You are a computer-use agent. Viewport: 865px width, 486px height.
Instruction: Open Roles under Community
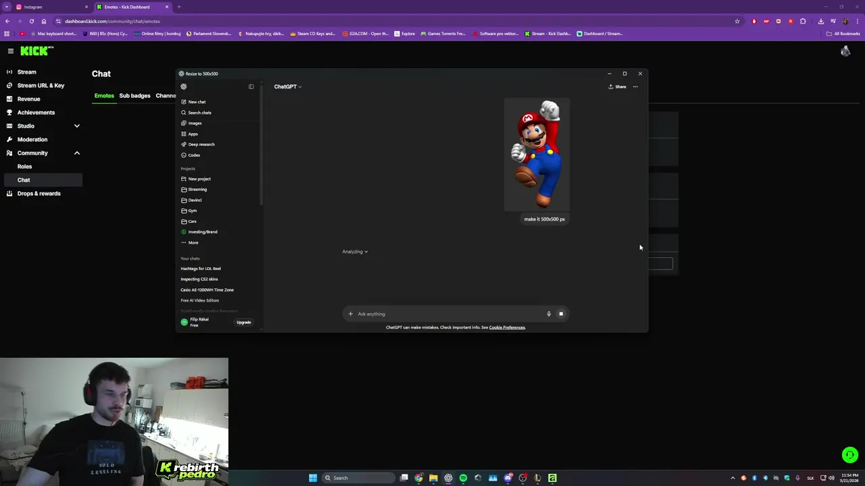pyautogui.click(x=24, y=166)
